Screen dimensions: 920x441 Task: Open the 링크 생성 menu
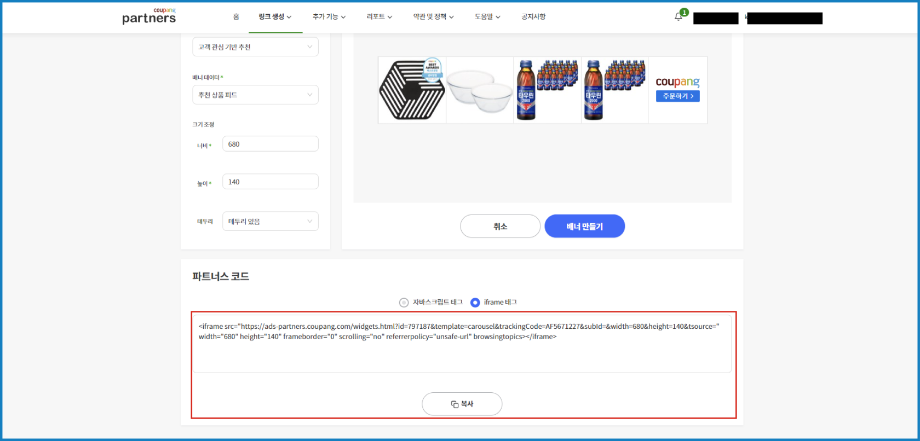click(275, 17)
